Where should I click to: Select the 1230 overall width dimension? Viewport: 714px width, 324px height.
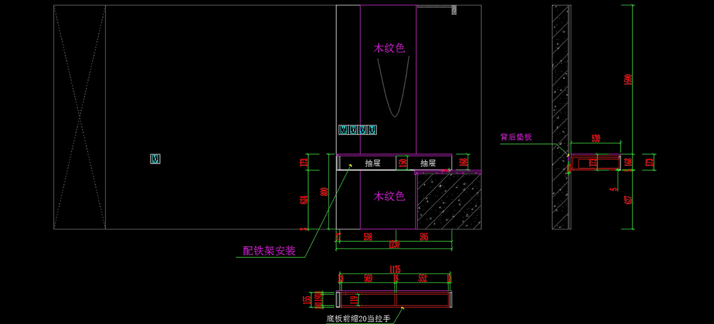coord(393,244)
